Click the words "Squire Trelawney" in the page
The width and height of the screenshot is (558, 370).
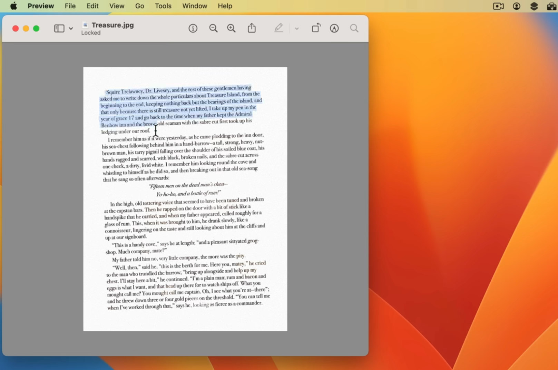[x=124, y=92]
